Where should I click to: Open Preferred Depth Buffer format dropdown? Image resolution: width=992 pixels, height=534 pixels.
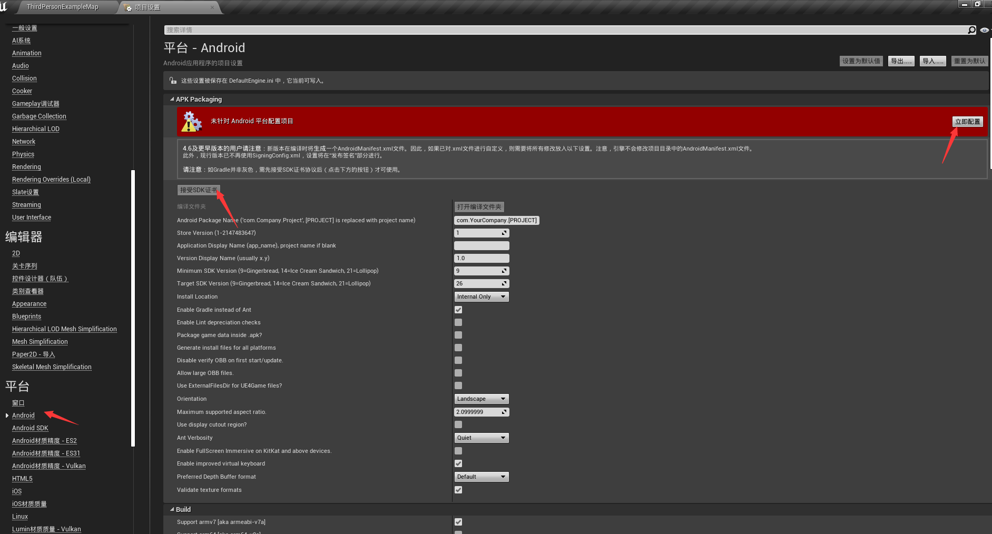(x=482, y=477)
